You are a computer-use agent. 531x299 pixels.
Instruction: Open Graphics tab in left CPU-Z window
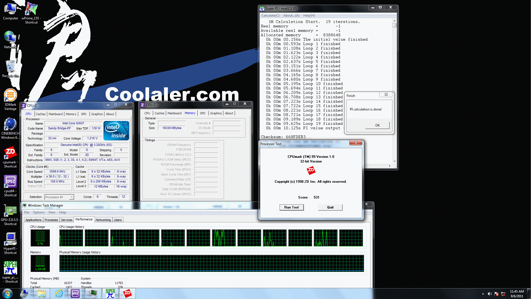pyautogui.click(x=97, y=114)
